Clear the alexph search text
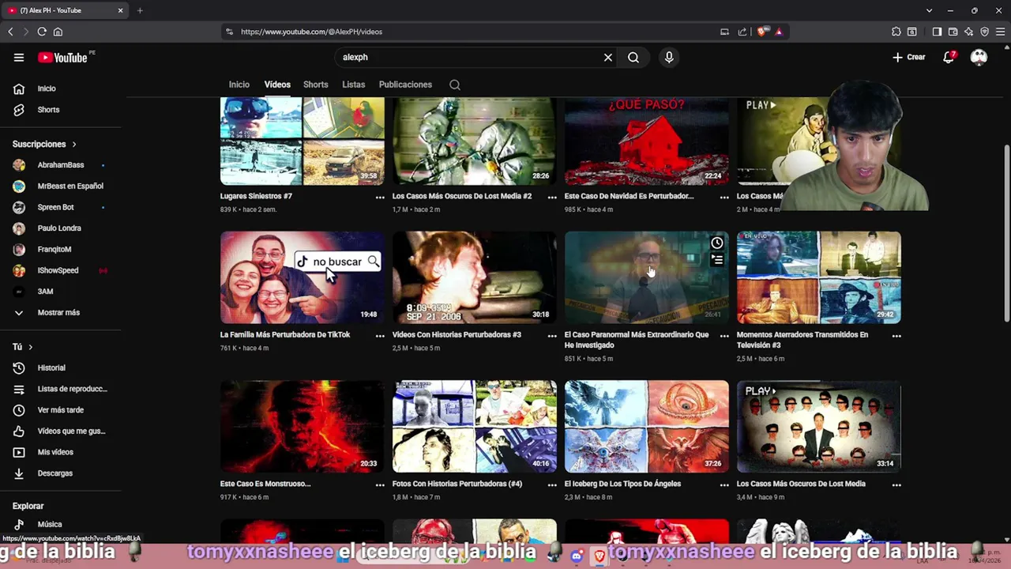1011x569 pixels. [608, 57]
